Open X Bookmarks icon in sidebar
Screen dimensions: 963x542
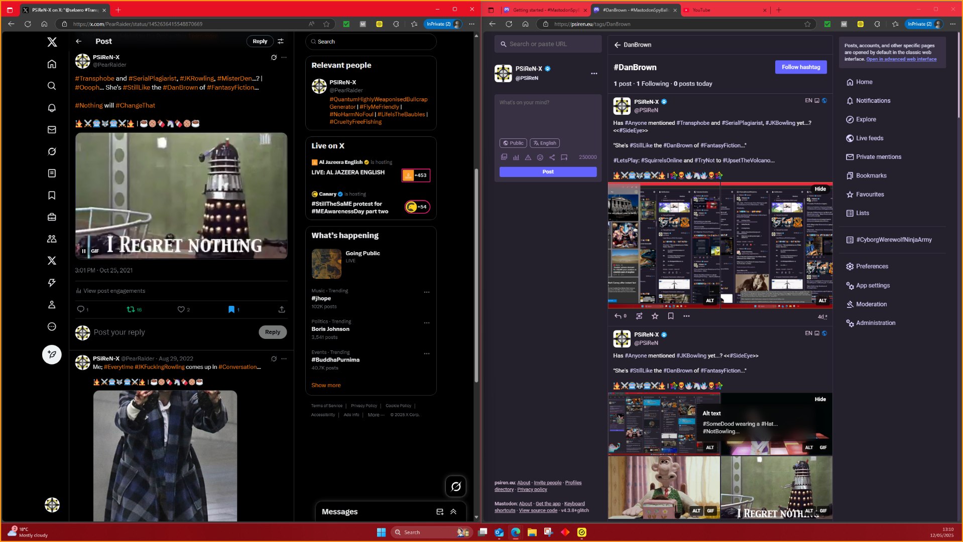click(52, 195)
